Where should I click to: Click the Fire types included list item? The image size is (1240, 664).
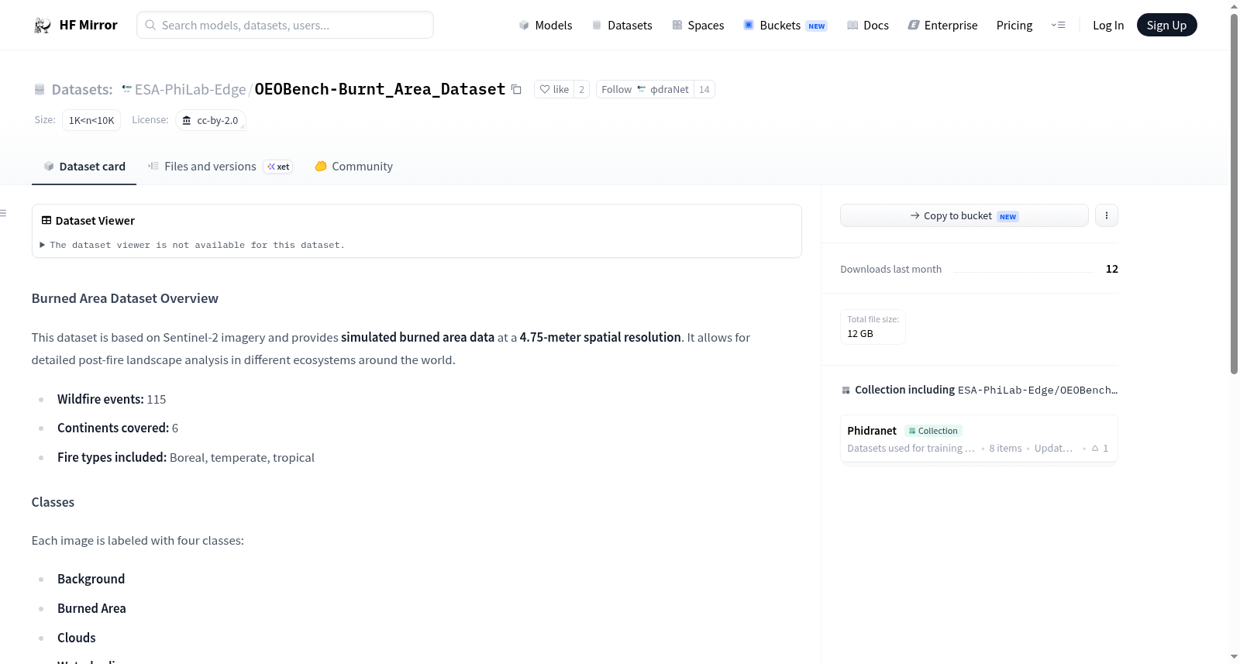186,457
